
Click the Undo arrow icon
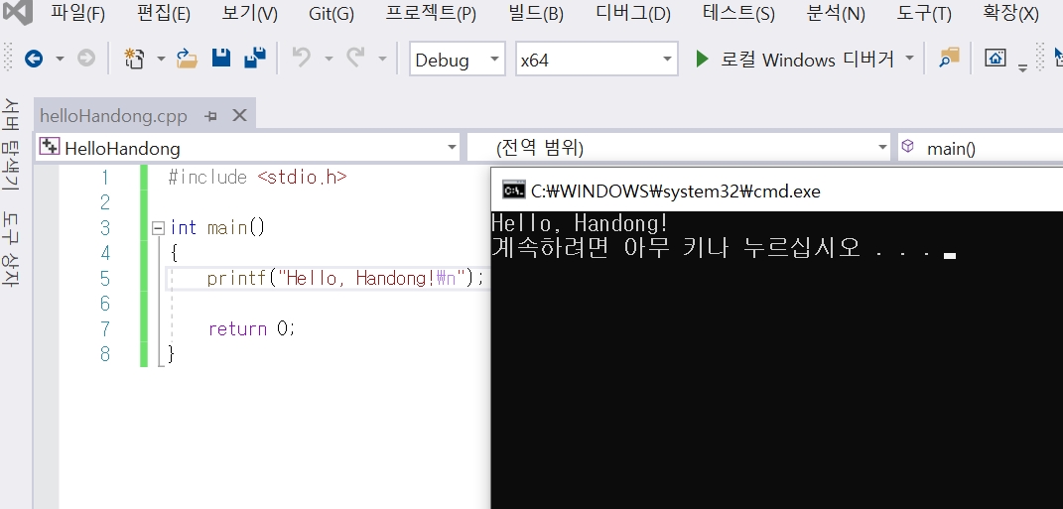click(x=302, y=59)
